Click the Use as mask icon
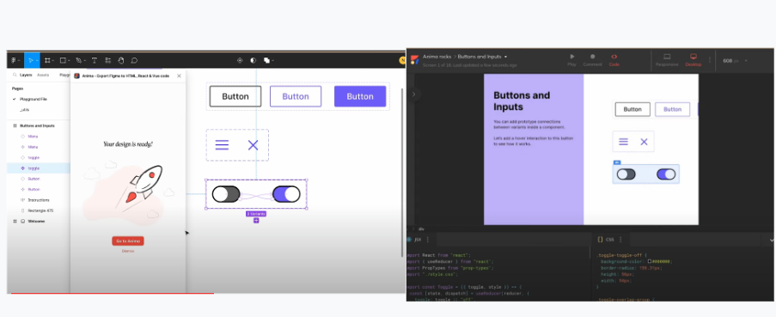 (x=254, y=60)
